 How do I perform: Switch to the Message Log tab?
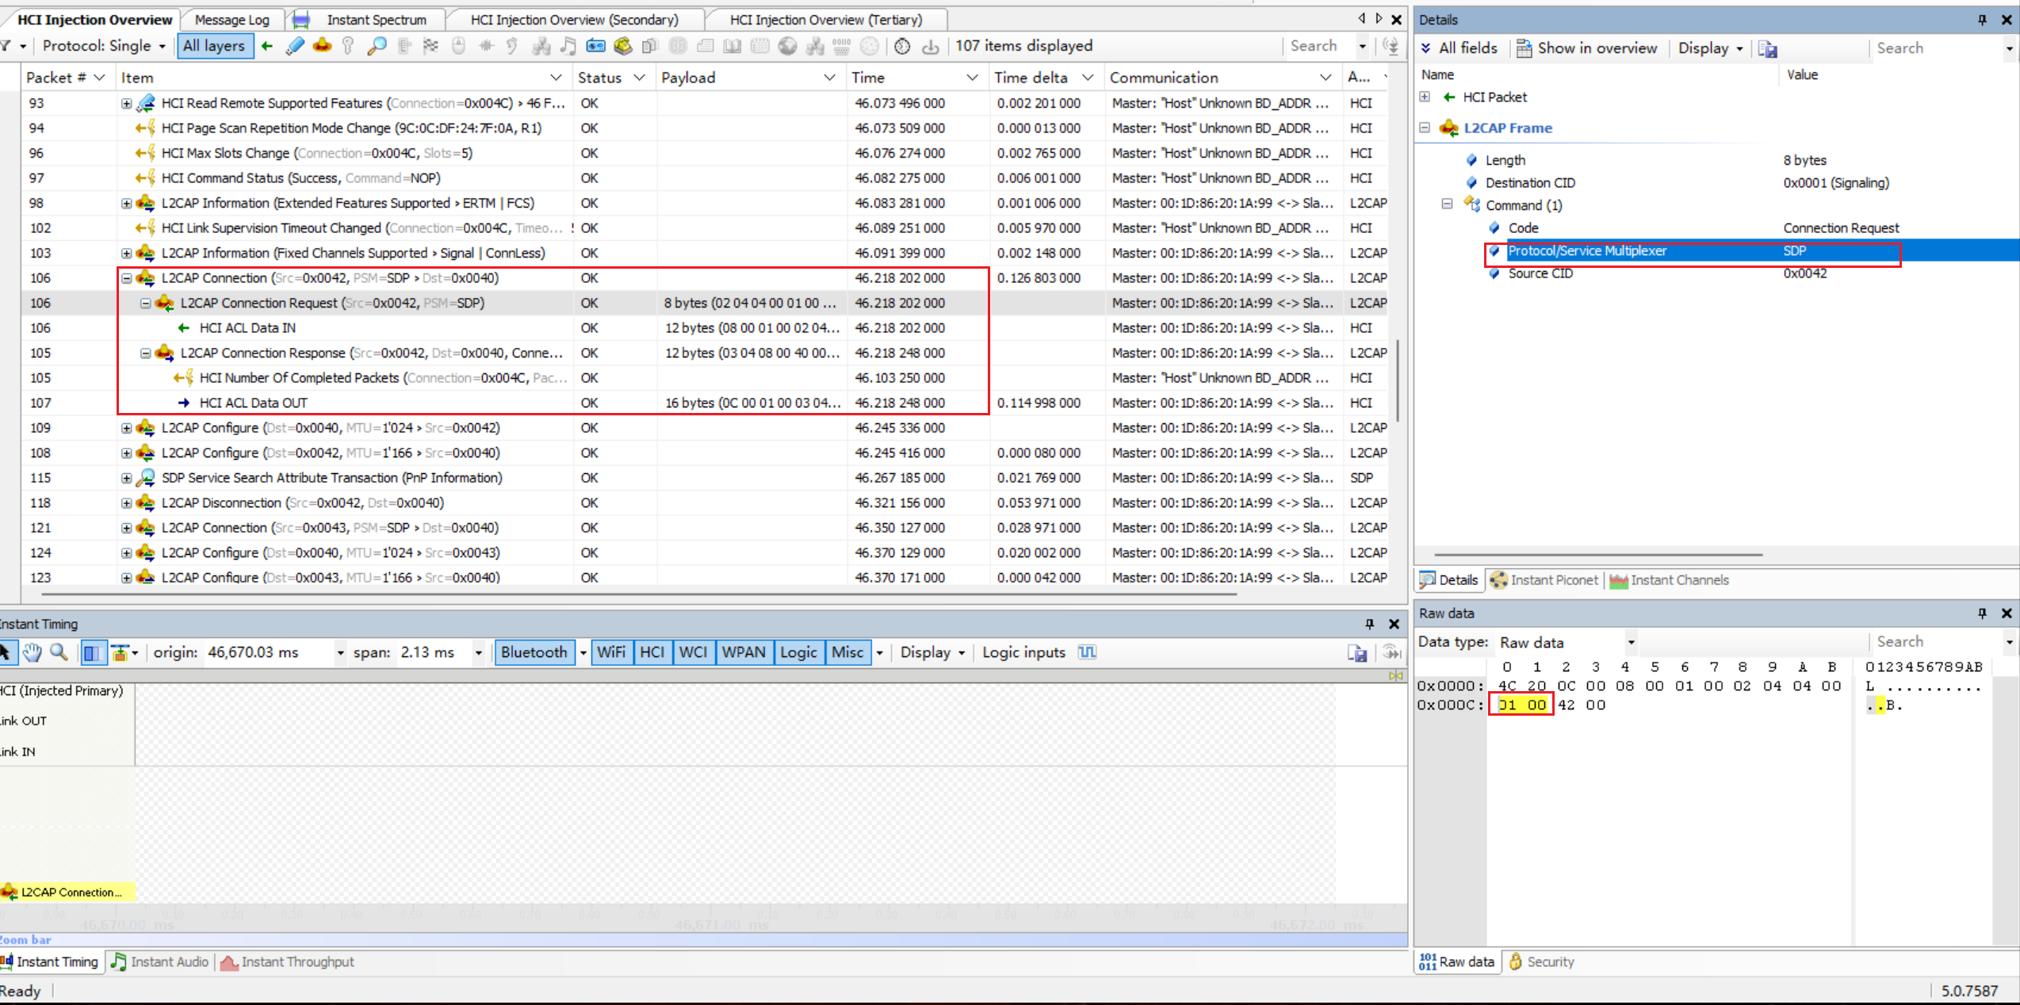tap(232, 20)
